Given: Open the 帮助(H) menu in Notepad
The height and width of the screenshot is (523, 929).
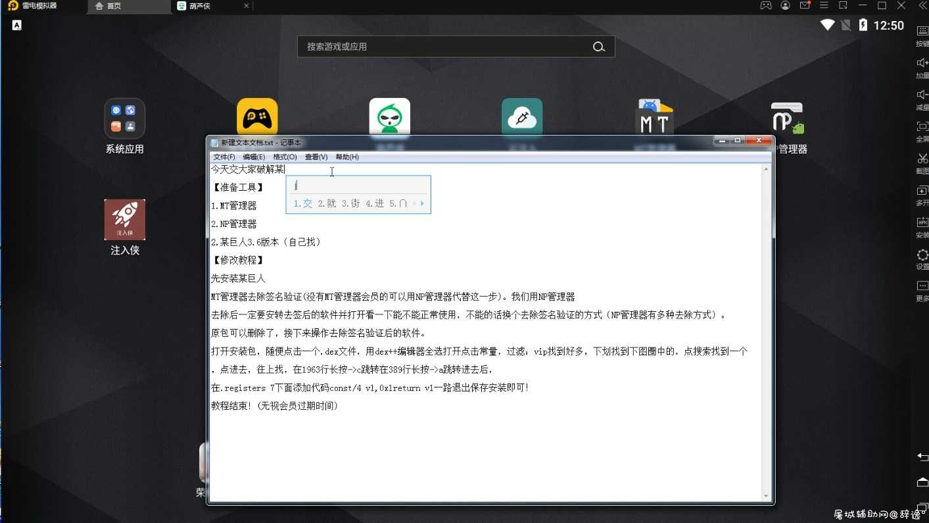Looking at the screenshot, I should 347,157.
